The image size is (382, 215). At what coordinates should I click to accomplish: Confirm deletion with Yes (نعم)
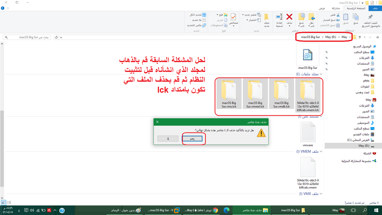192,139
